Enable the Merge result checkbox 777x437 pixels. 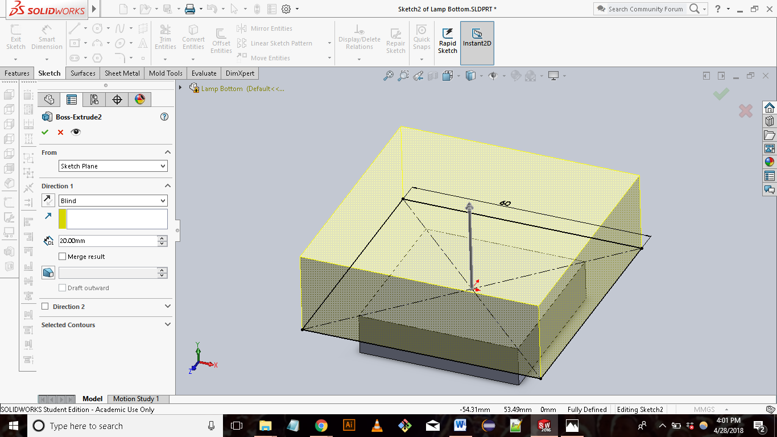pos(63,257)
